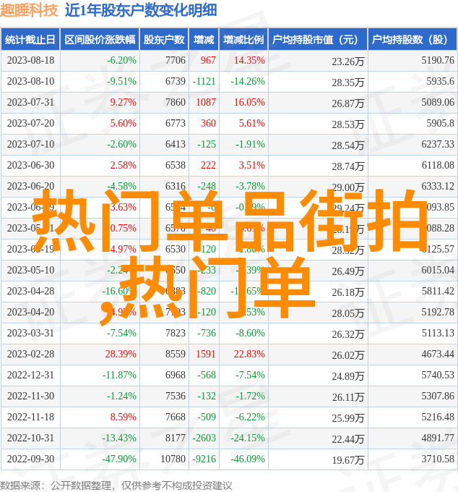
Task: Click the shares value 5935.6
Action: click(440, 81)
